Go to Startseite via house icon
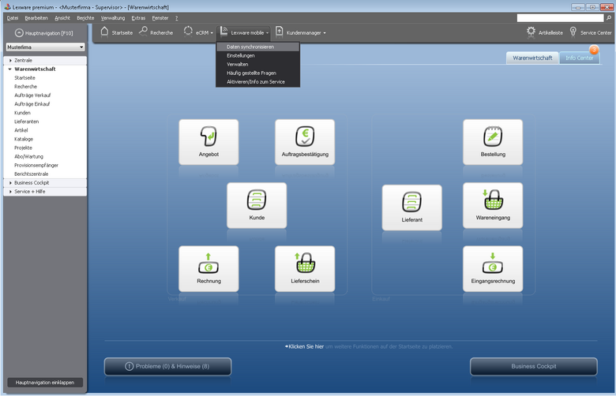This screenshot has height=396, width=616. click(104, 32)
